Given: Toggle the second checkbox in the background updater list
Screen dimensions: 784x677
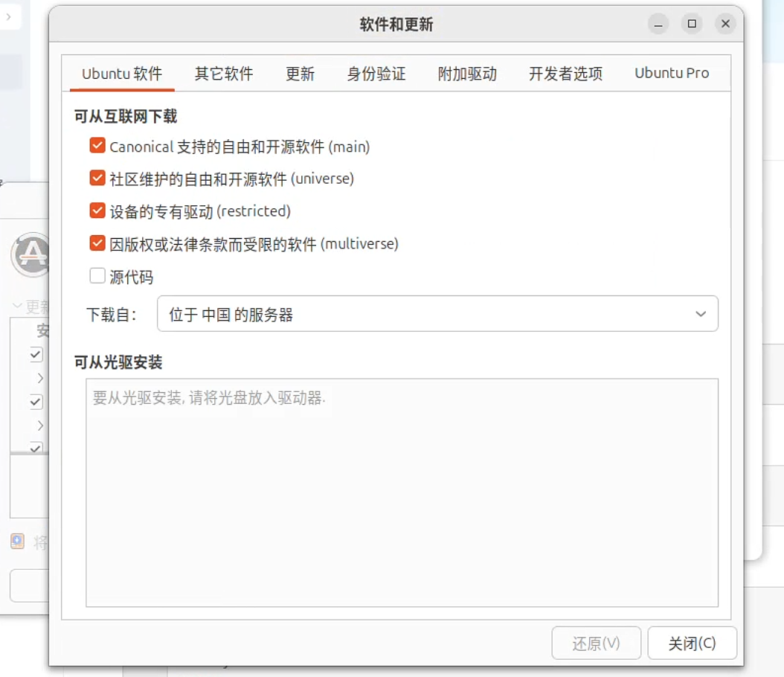Looking at the screenshot, I should [x=36, y=402].
